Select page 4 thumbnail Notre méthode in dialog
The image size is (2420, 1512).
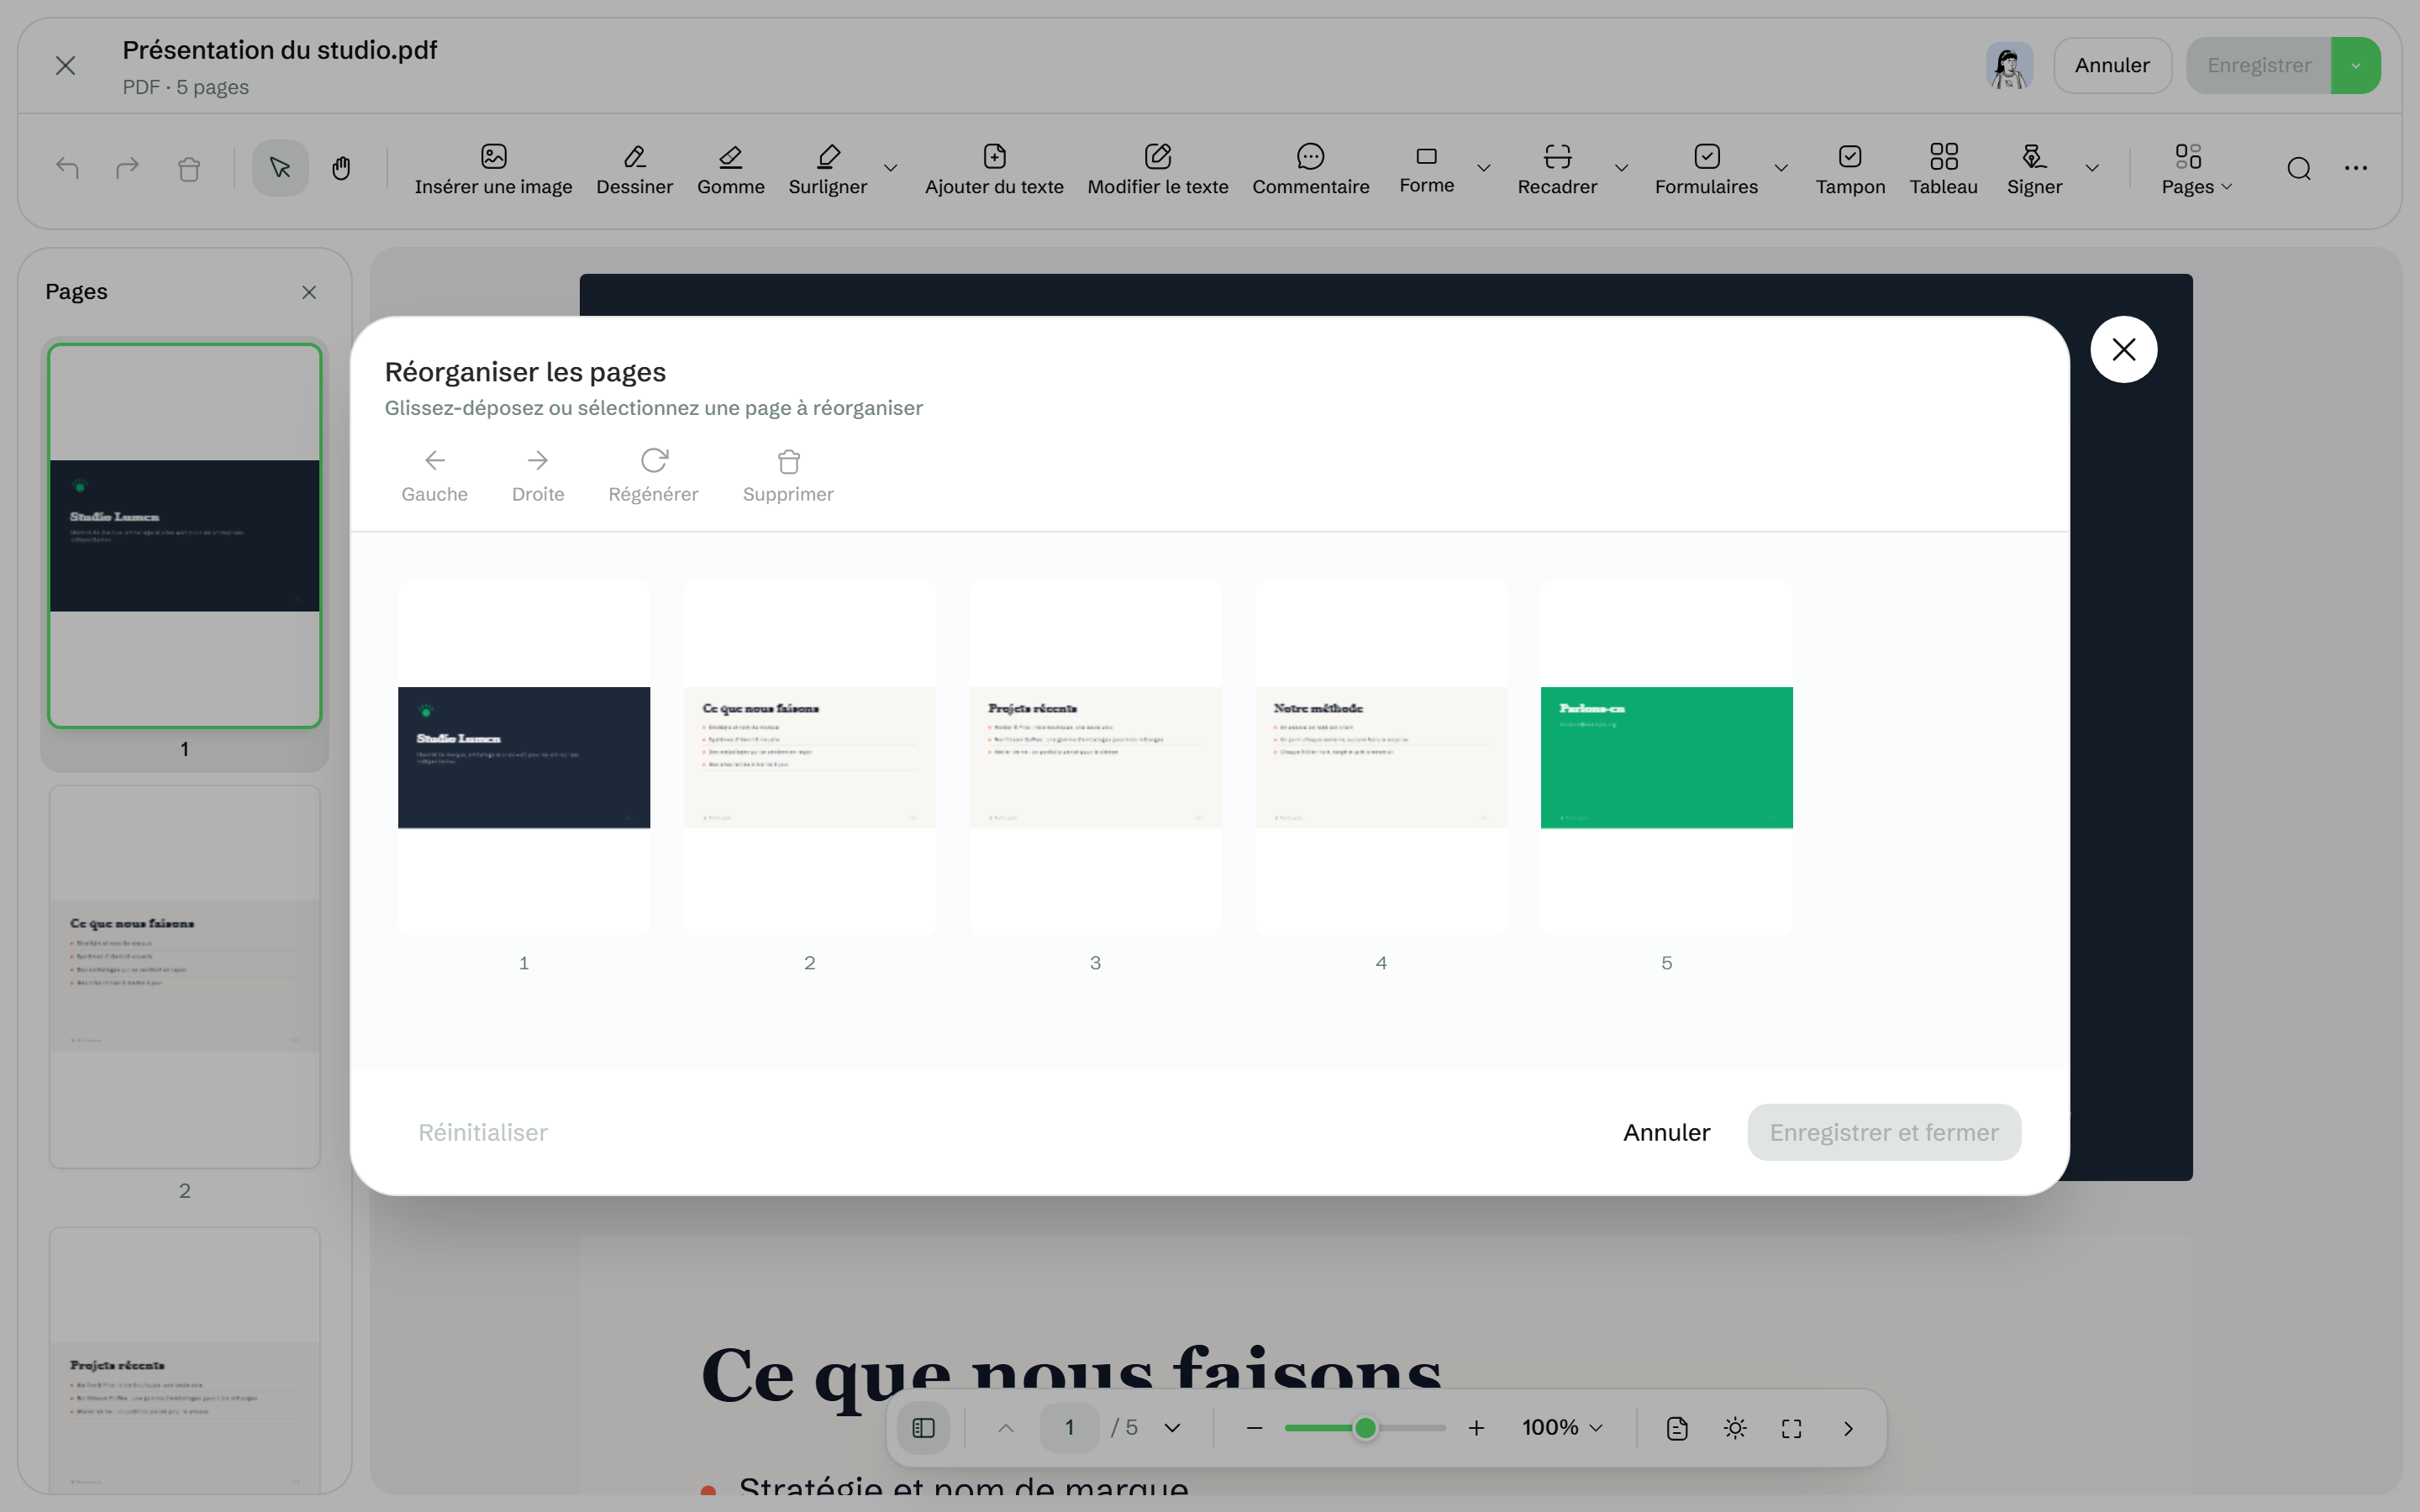pos(1381,757)
